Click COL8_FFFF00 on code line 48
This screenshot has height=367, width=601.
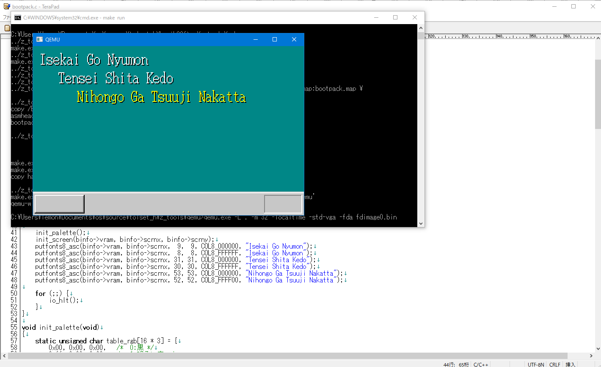[x=221, y=280]
